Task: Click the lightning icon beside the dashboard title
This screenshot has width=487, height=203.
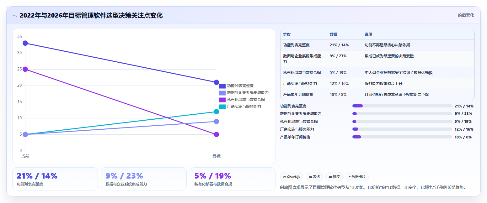Action: pyautogui.click(x=15, y=16)
